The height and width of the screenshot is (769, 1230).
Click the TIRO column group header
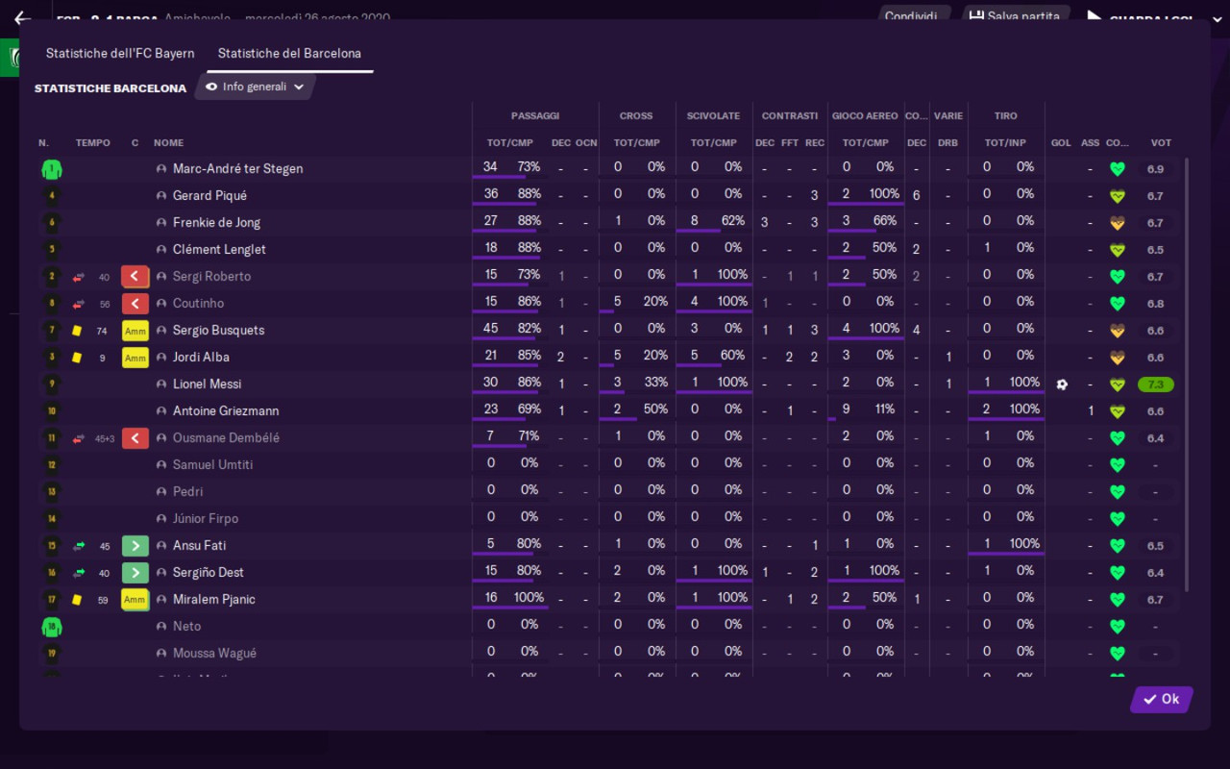click(1006, 116)
